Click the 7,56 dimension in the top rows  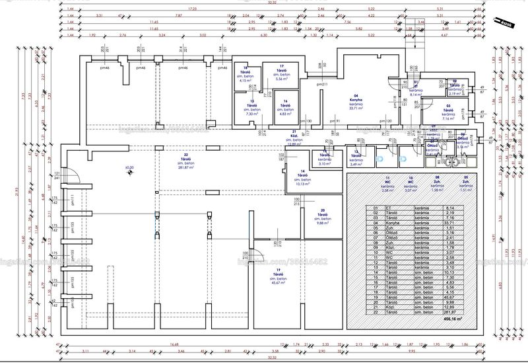pos(347,22)
